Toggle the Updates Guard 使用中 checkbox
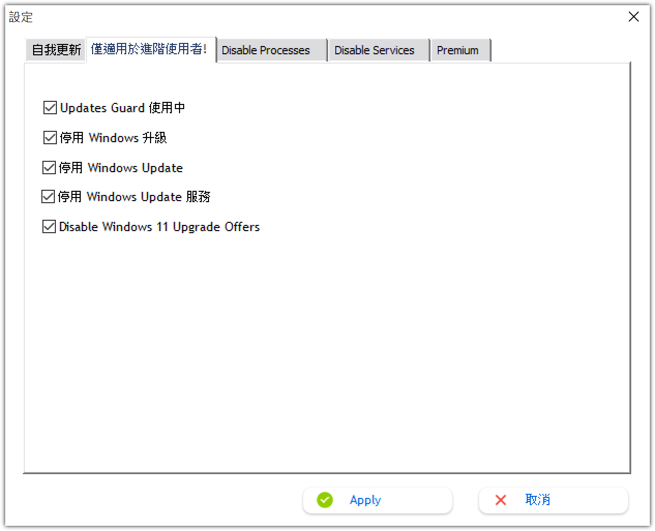Viewport: 655px width, 531px height. [x=50, y=108]
